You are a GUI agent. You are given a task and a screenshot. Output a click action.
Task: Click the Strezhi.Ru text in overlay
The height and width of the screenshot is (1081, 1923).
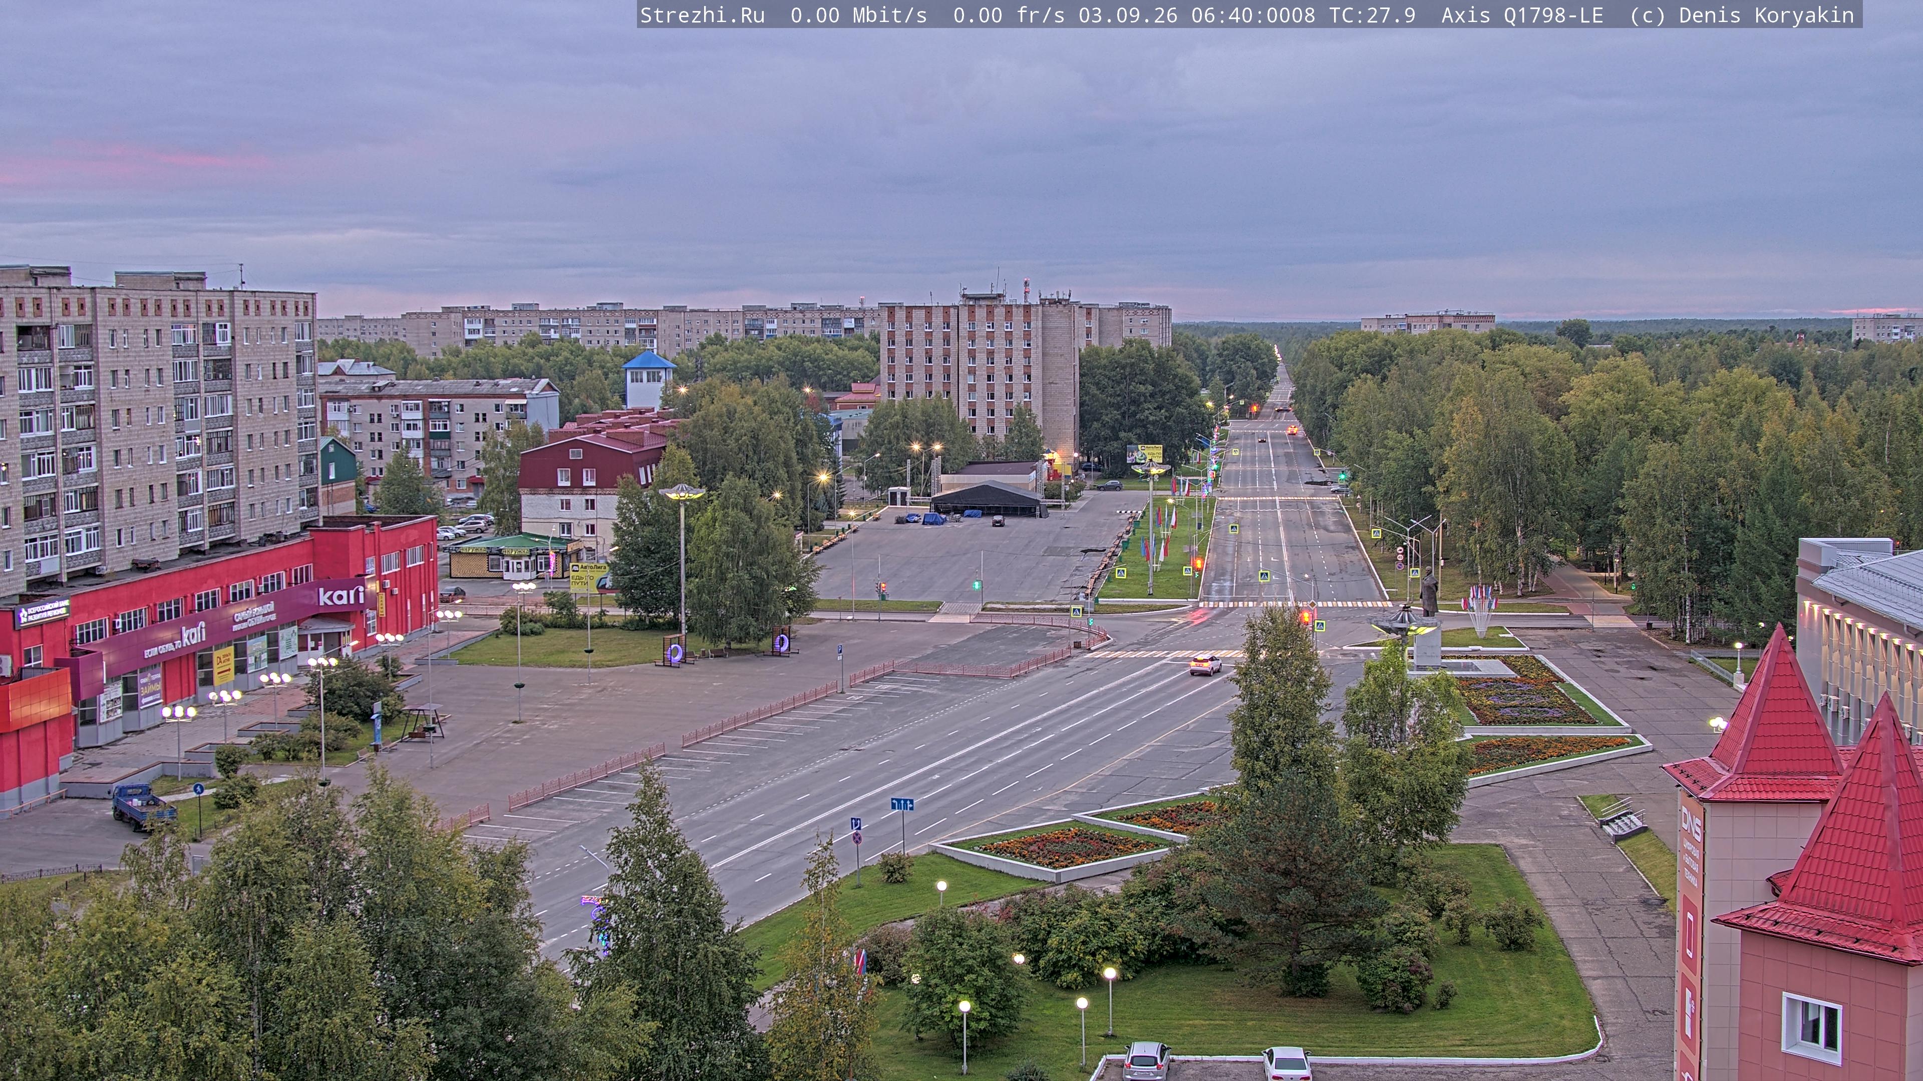(703, 16)
